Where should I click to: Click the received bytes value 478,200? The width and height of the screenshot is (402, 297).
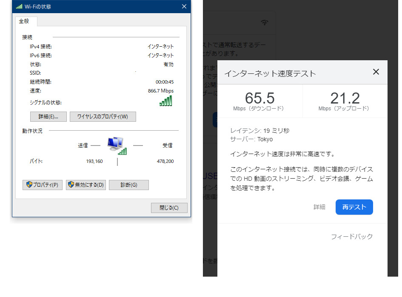(165, 161)
